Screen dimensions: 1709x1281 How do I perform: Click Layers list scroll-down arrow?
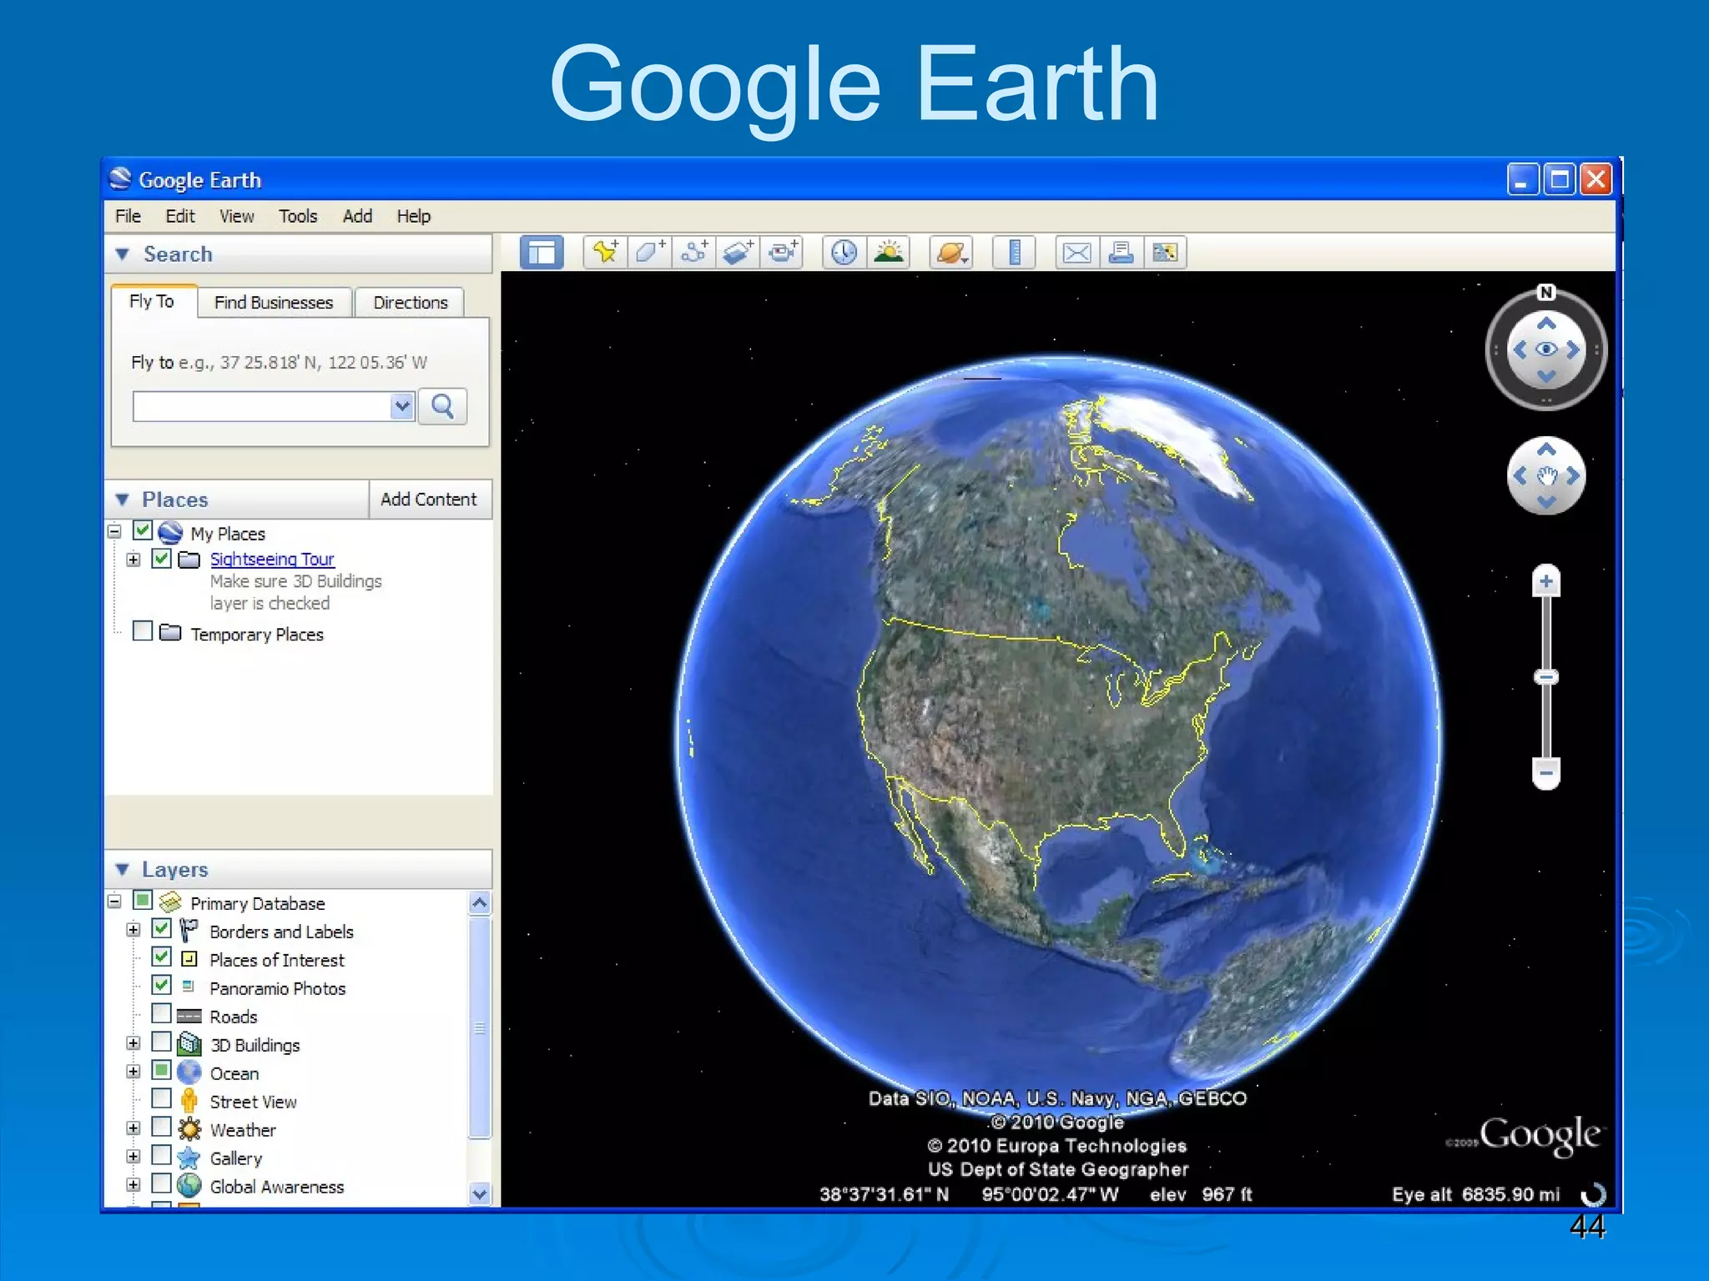[x=480, y=1193]
